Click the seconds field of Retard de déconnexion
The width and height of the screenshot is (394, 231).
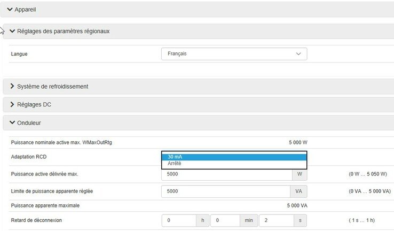274,220
